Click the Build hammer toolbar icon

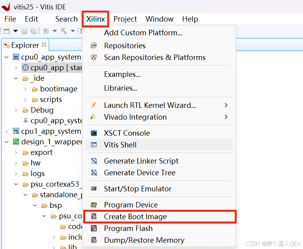[64, 31]
